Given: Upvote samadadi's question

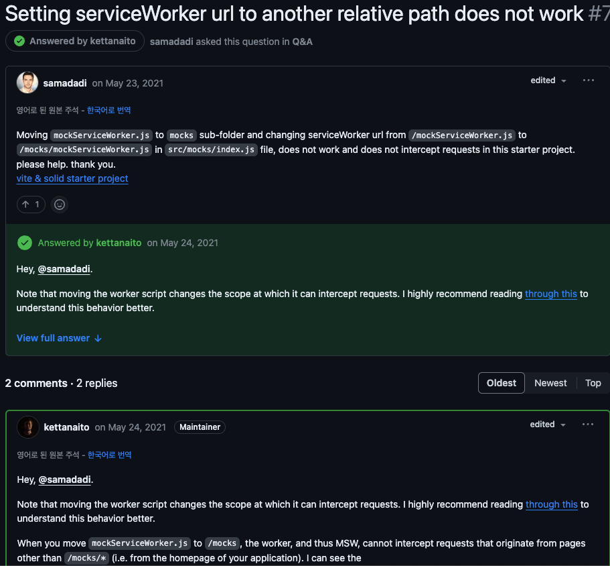Looking at the screenshot, I should coord(31,205).
